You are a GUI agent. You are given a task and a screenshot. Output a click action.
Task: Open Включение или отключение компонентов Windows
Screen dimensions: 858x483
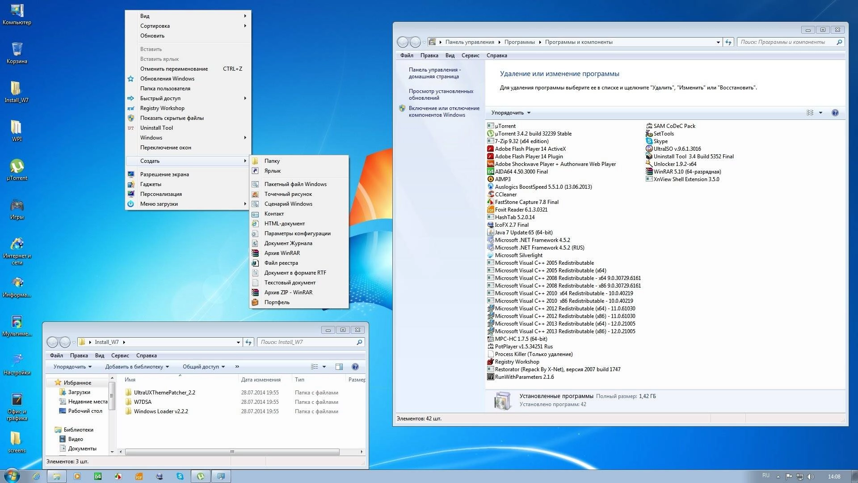(444, 111)
